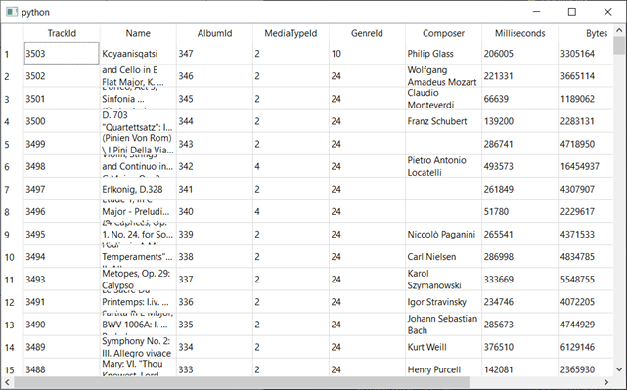This screenshot has width=627, height=390.
Task: Select the Karol Szymanowski cell
Action: tap(443, 280)
